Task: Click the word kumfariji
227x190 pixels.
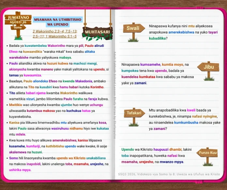Action: [x=33, y=146]
